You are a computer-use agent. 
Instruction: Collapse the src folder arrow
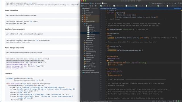[x=83, y=23]
